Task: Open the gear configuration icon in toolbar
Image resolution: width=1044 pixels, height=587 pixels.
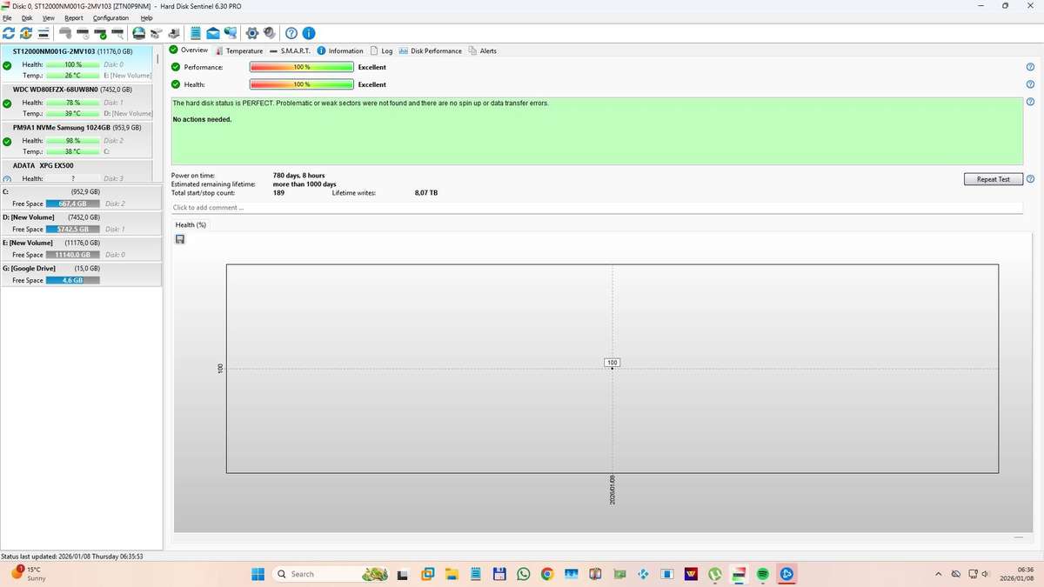Action: [252, 33]
